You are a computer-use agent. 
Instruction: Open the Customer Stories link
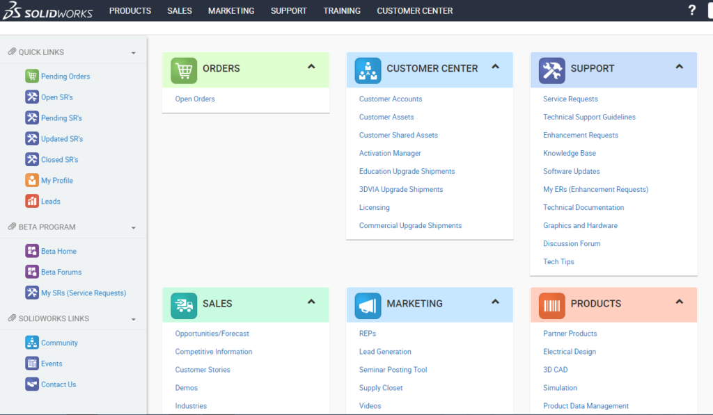[203, 370]
